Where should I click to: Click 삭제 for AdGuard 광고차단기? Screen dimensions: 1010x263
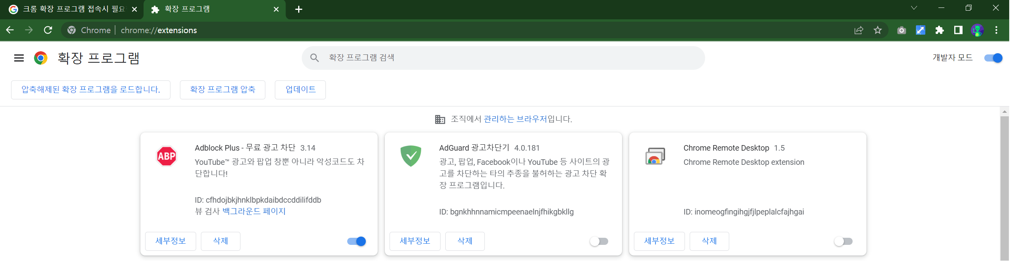(465, 241)
